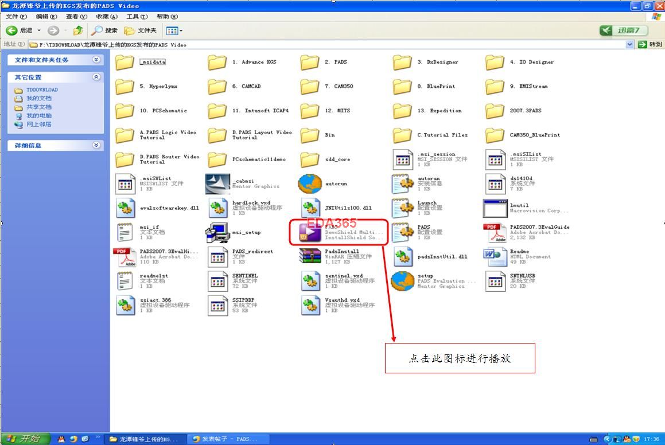Open the 1. Advance KGS folder
Screen dimensions: 665x445
pos(242,62)
